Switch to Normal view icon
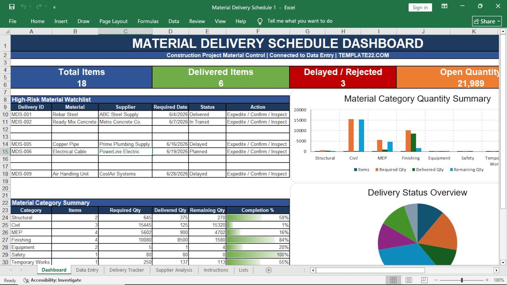The image size is (507, 285). coord(393,280)
